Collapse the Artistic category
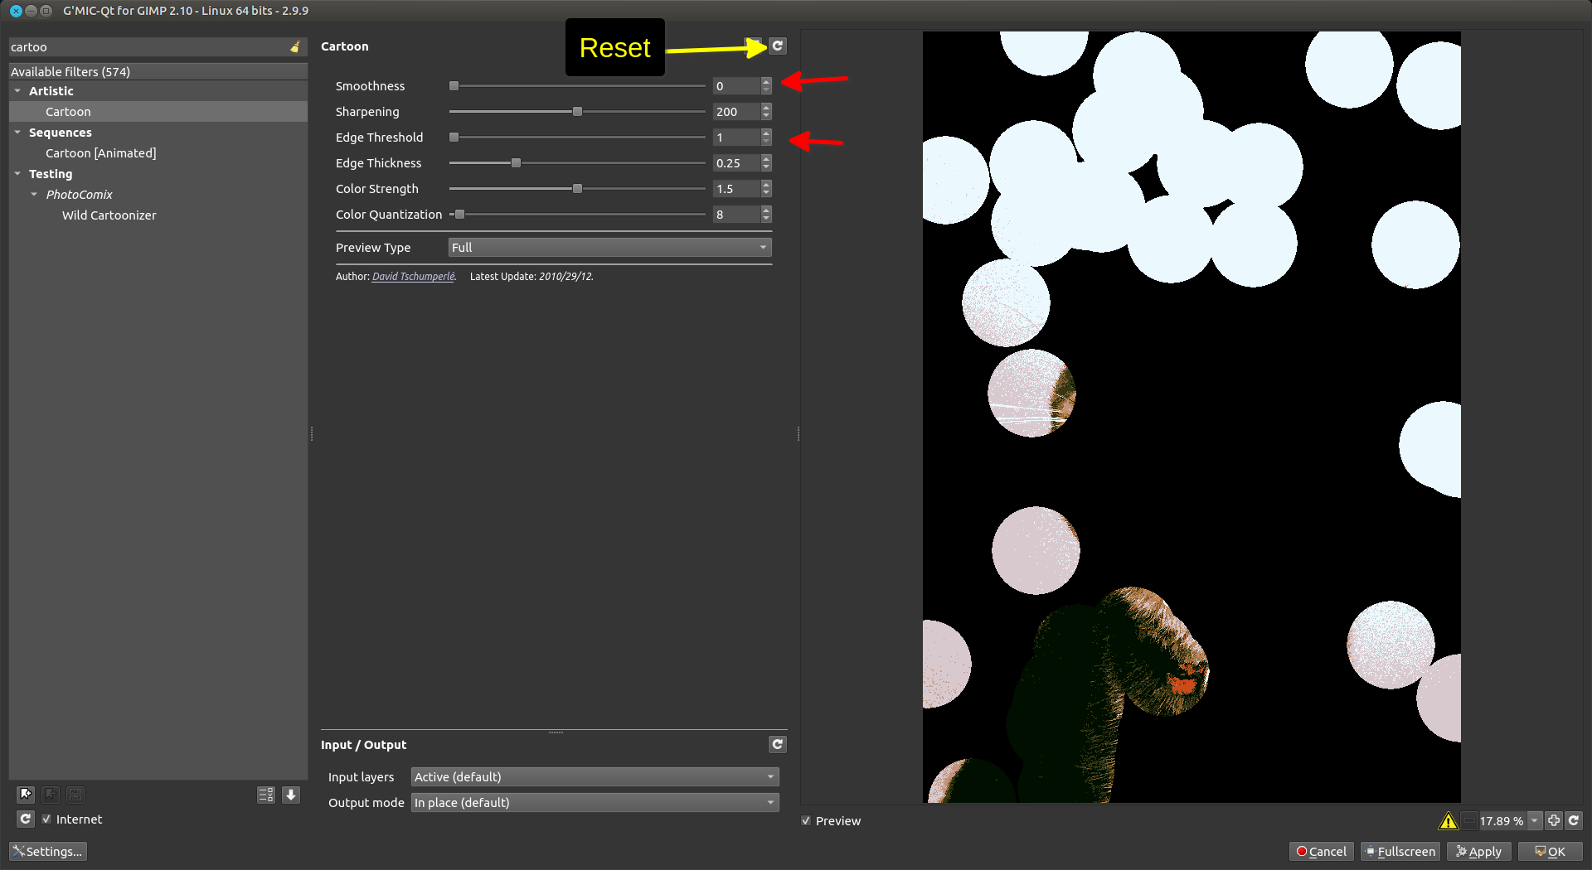This screenshot has width=1592, height=870. click(x=17, y=91)
